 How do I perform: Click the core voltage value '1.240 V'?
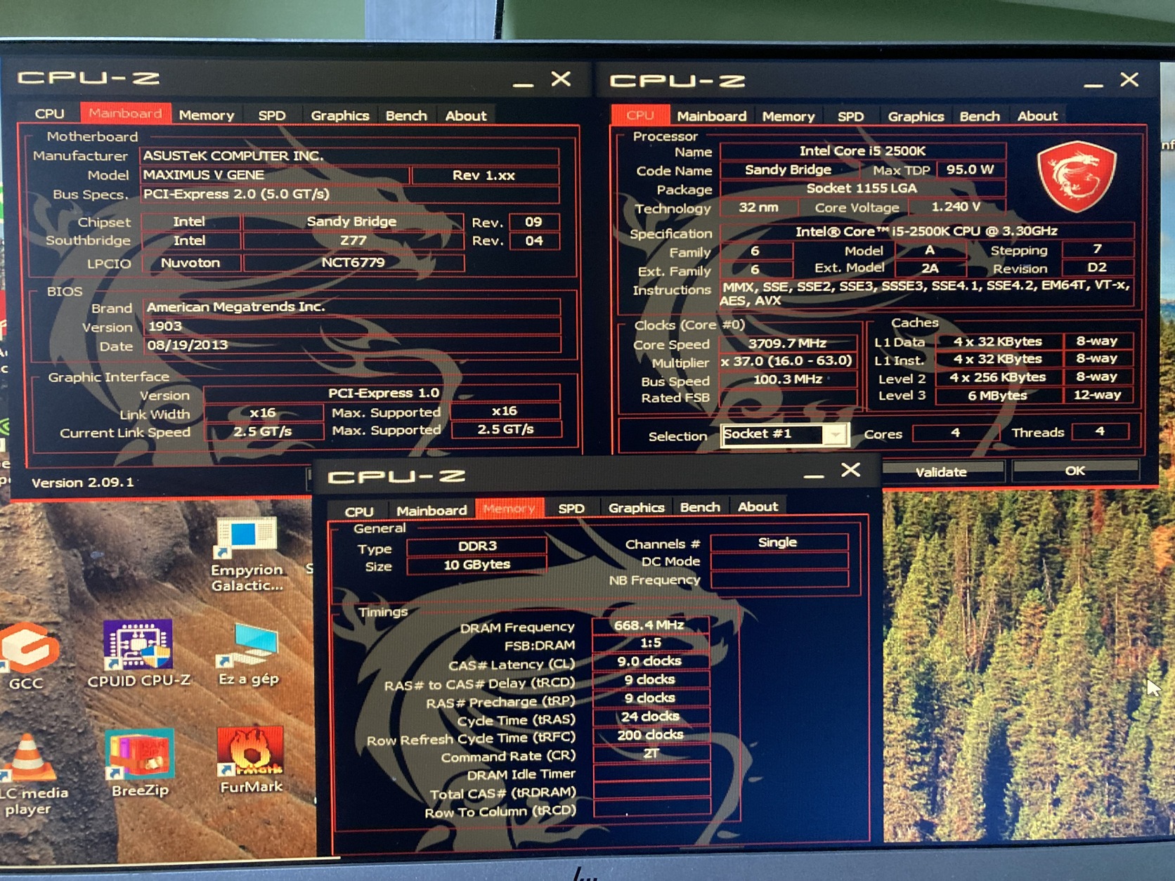956,207
